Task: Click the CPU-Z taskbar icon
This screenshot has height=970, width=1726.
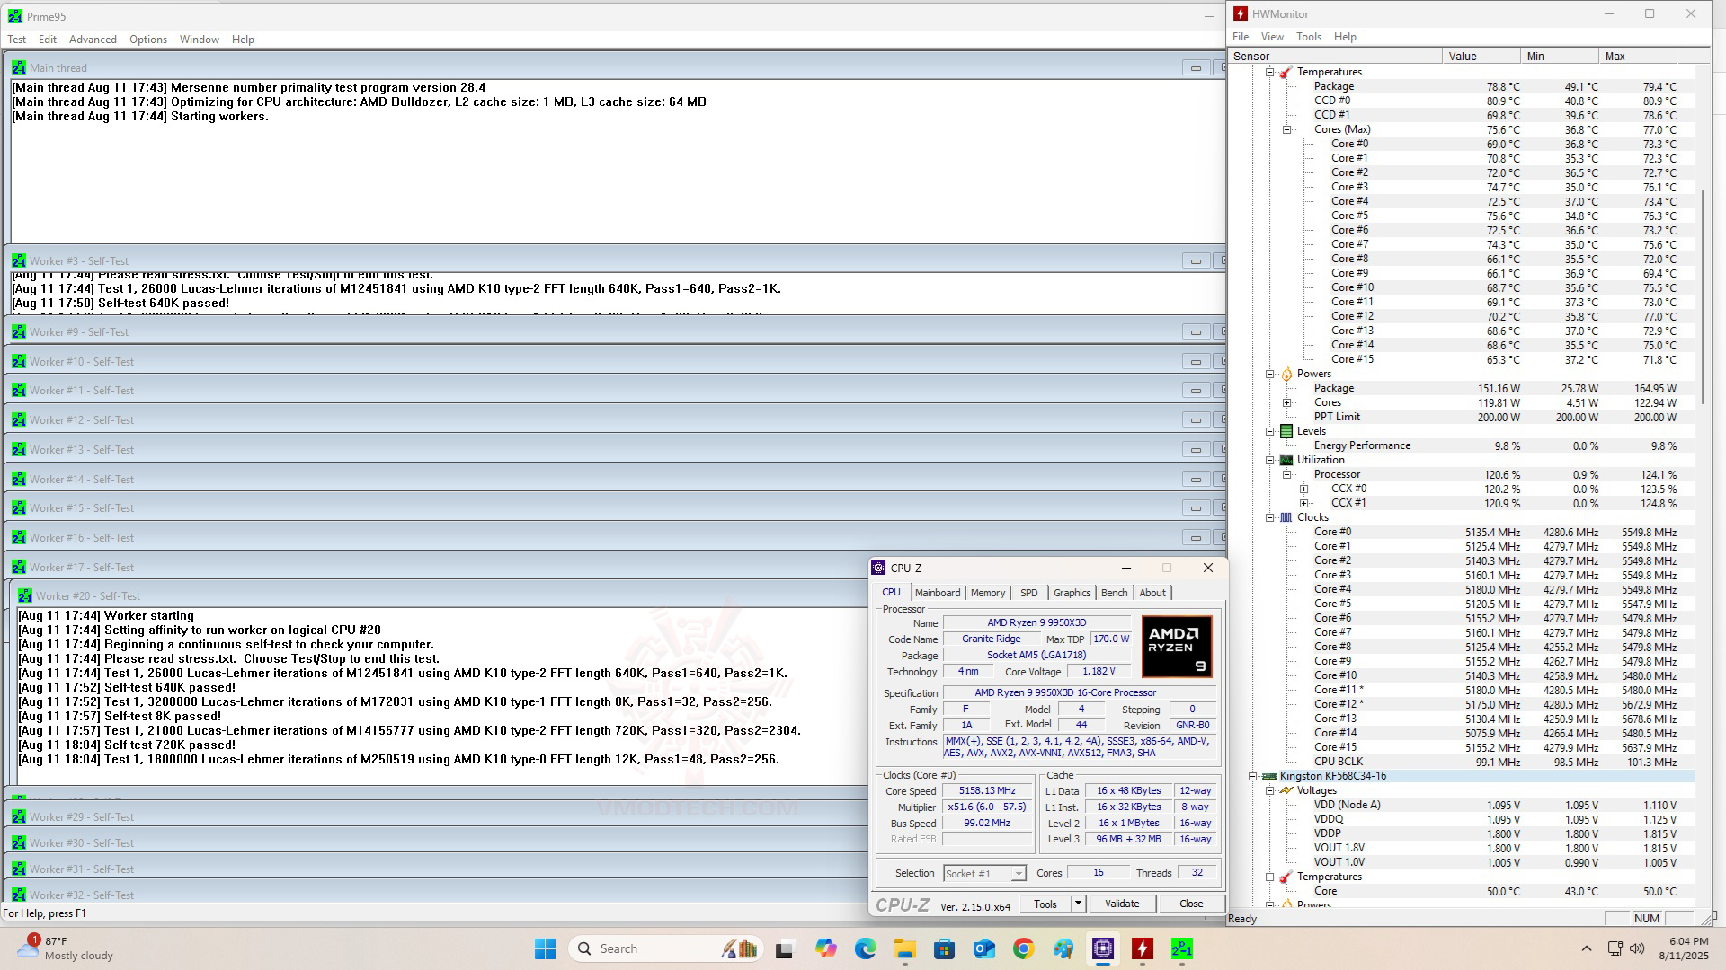Action: point(1103,948)
